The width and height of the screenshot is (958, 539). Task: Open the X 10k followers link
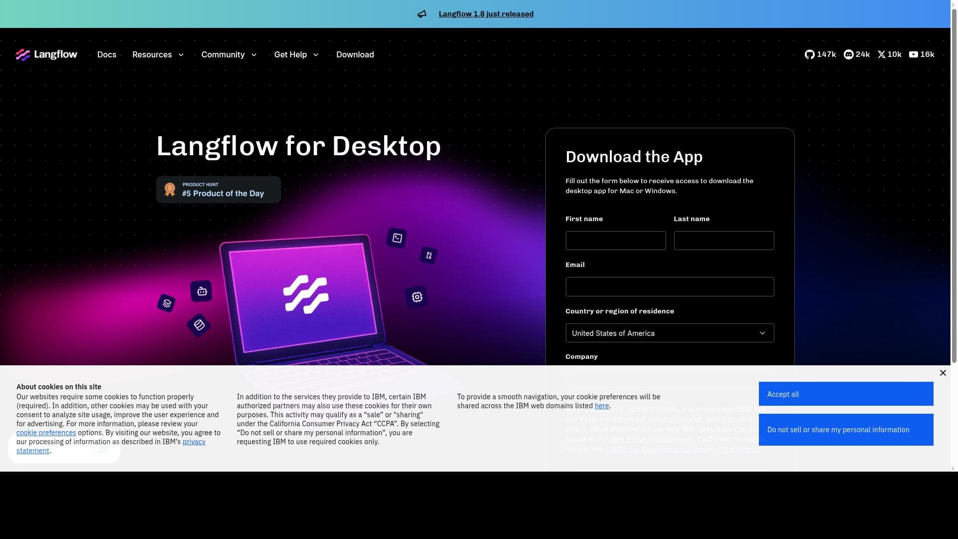[889, 54]
